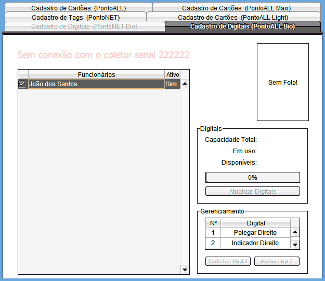Select Polegar Direito in fingerprint list

(255, 233)
